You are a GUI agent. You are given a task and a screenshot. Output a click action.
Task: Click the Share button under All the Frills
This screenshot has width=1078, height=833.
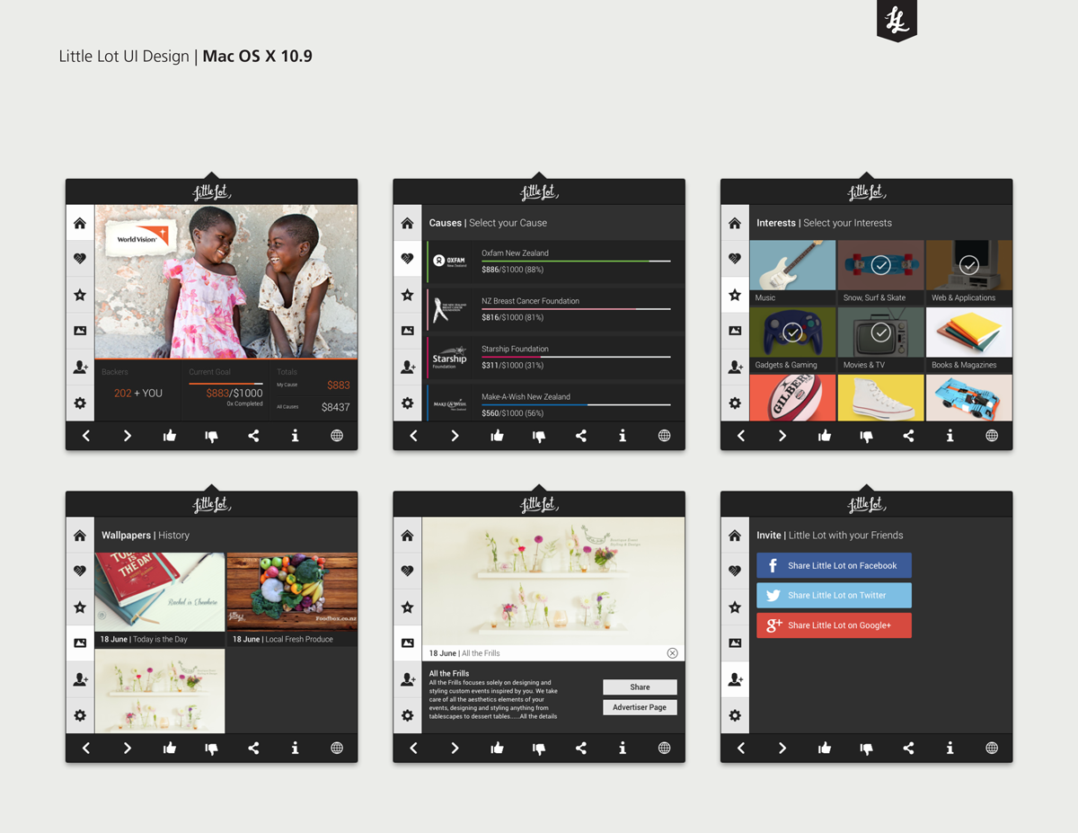coord(640,687)
